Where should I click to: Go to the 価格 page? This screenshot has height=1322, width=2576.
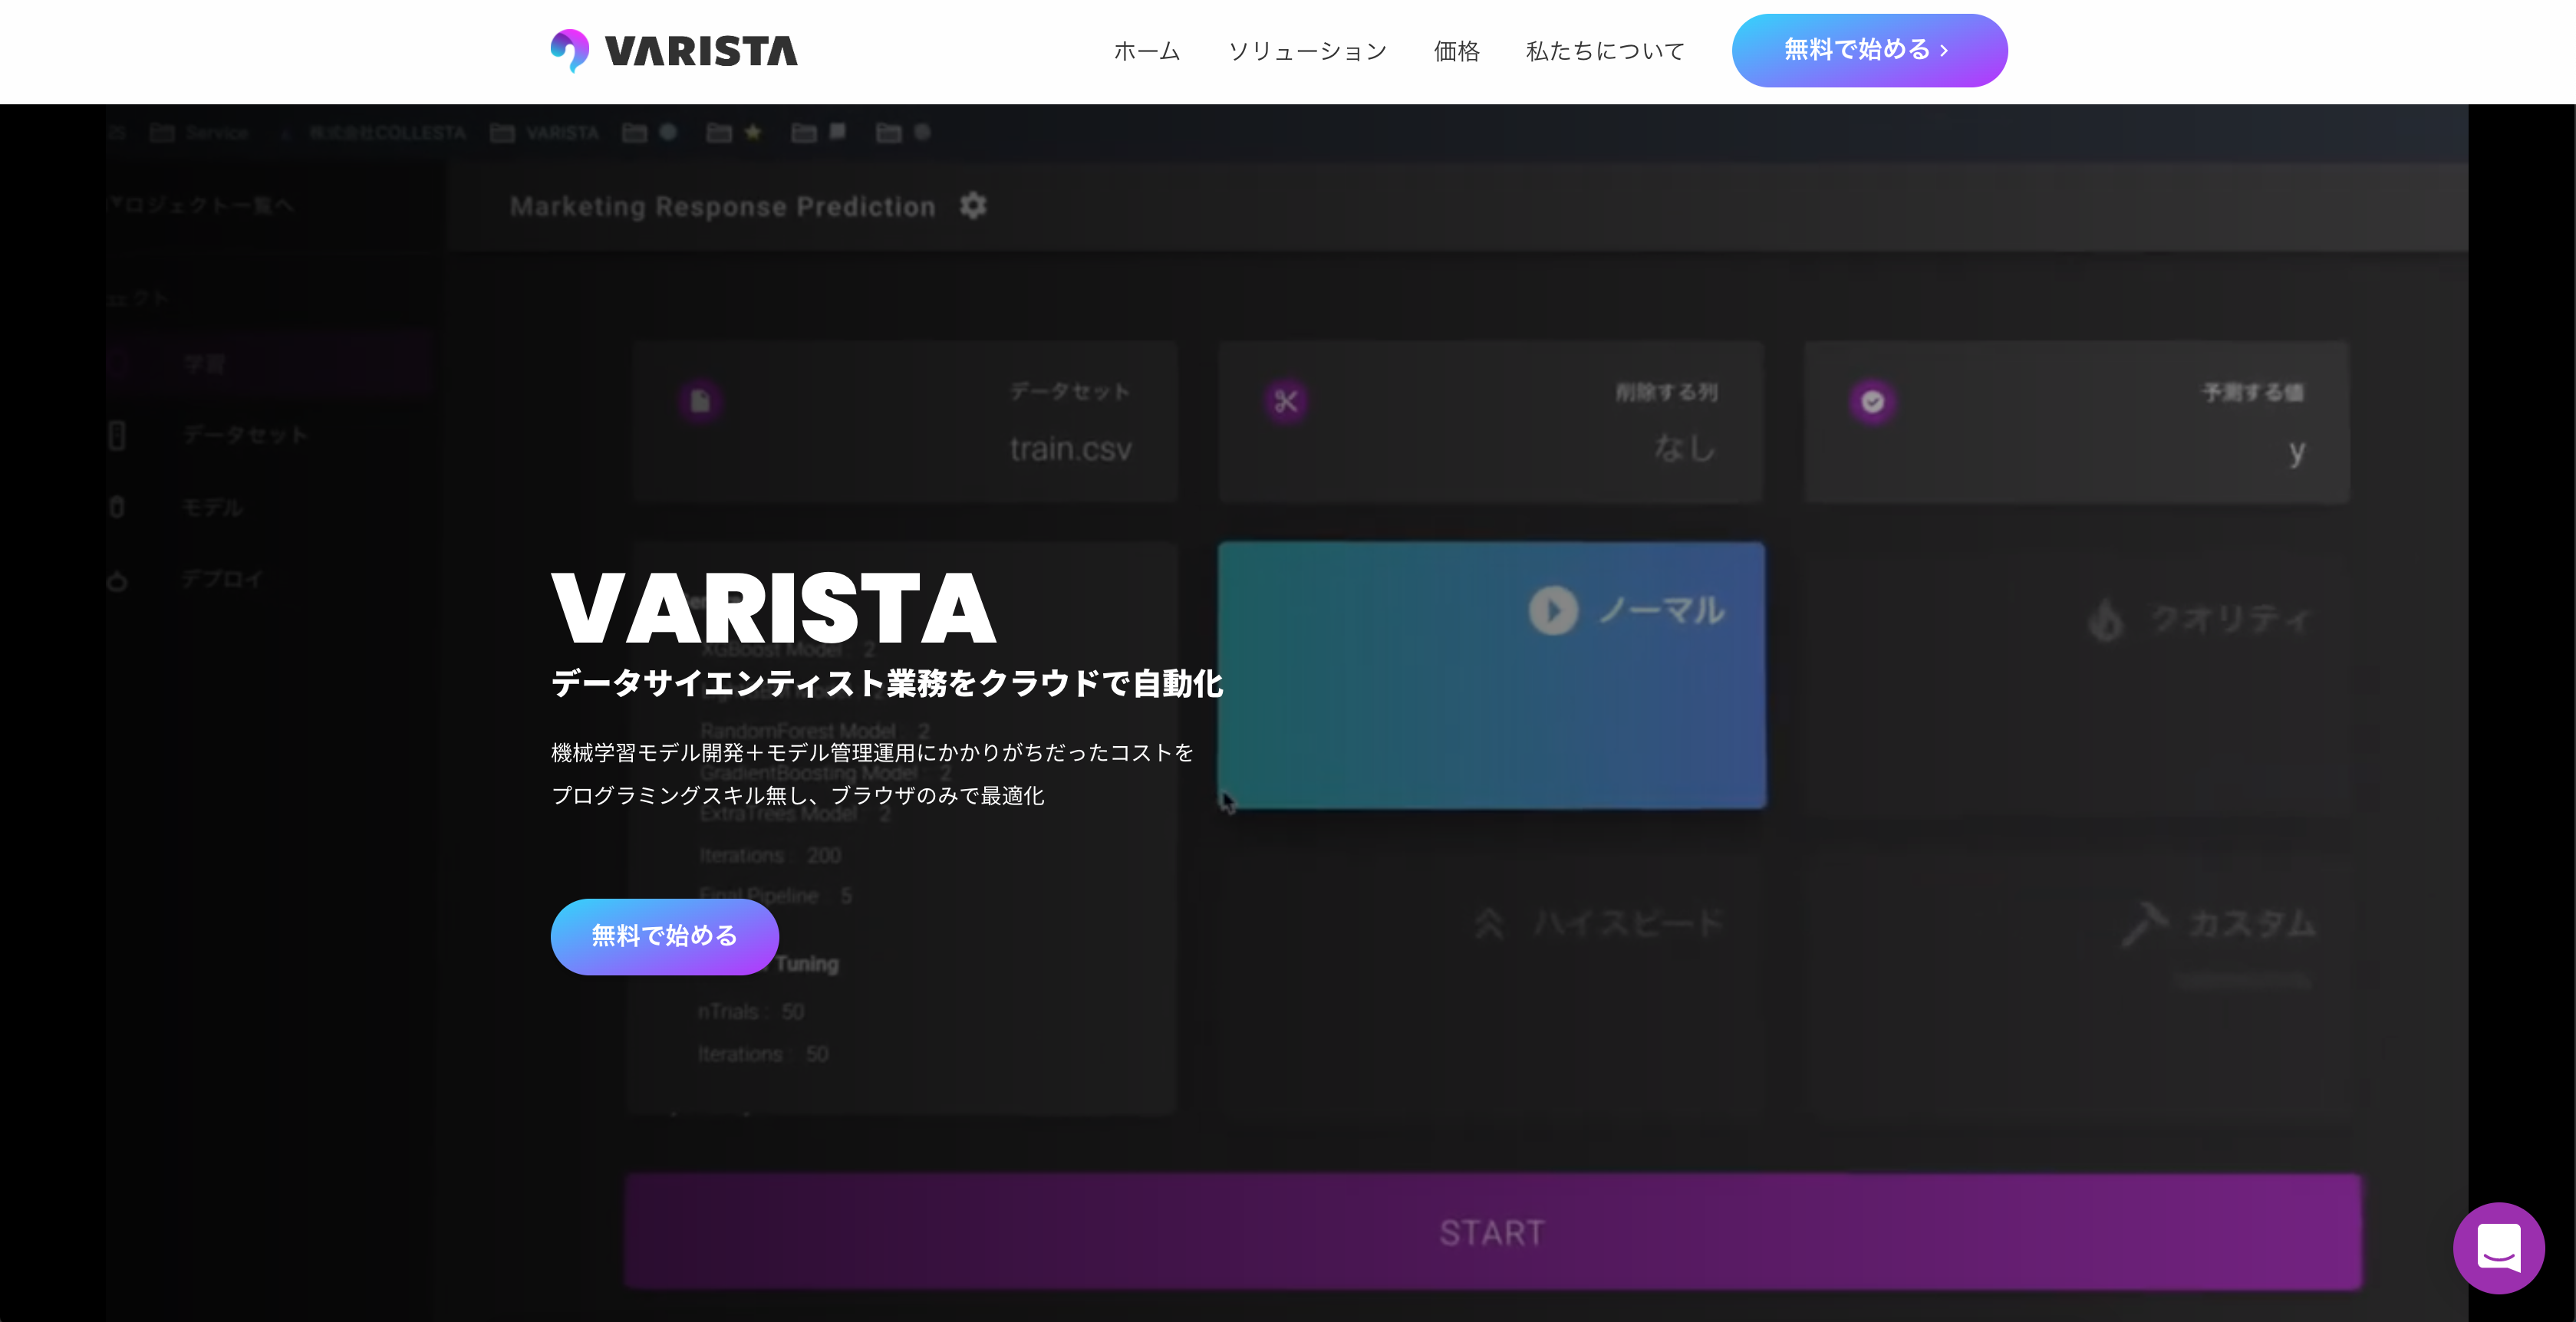click(1456, 51)
